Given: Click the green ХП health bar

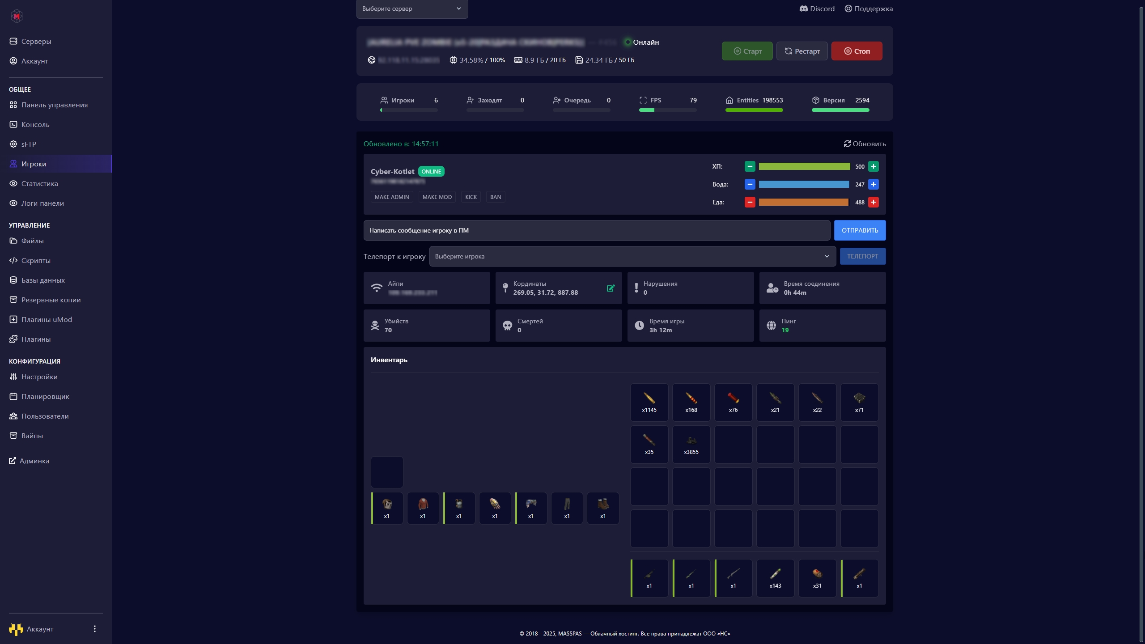Looking at the screenshot, I should 804,166.
